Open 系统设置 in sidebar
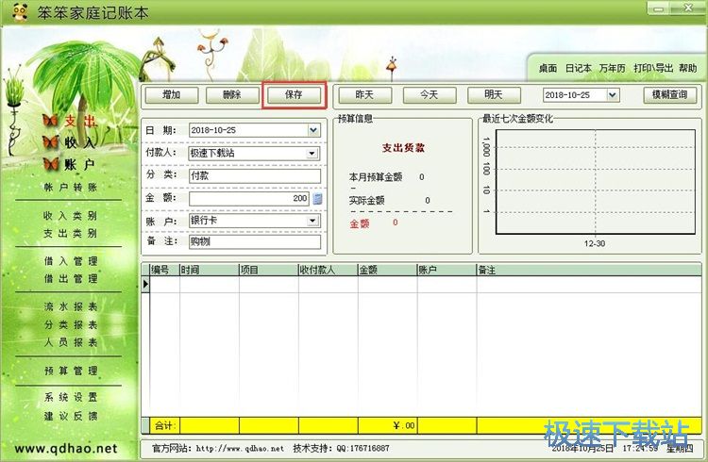This screenshot has width=708, height=462. pyautogui.click(x=71, y=397)
